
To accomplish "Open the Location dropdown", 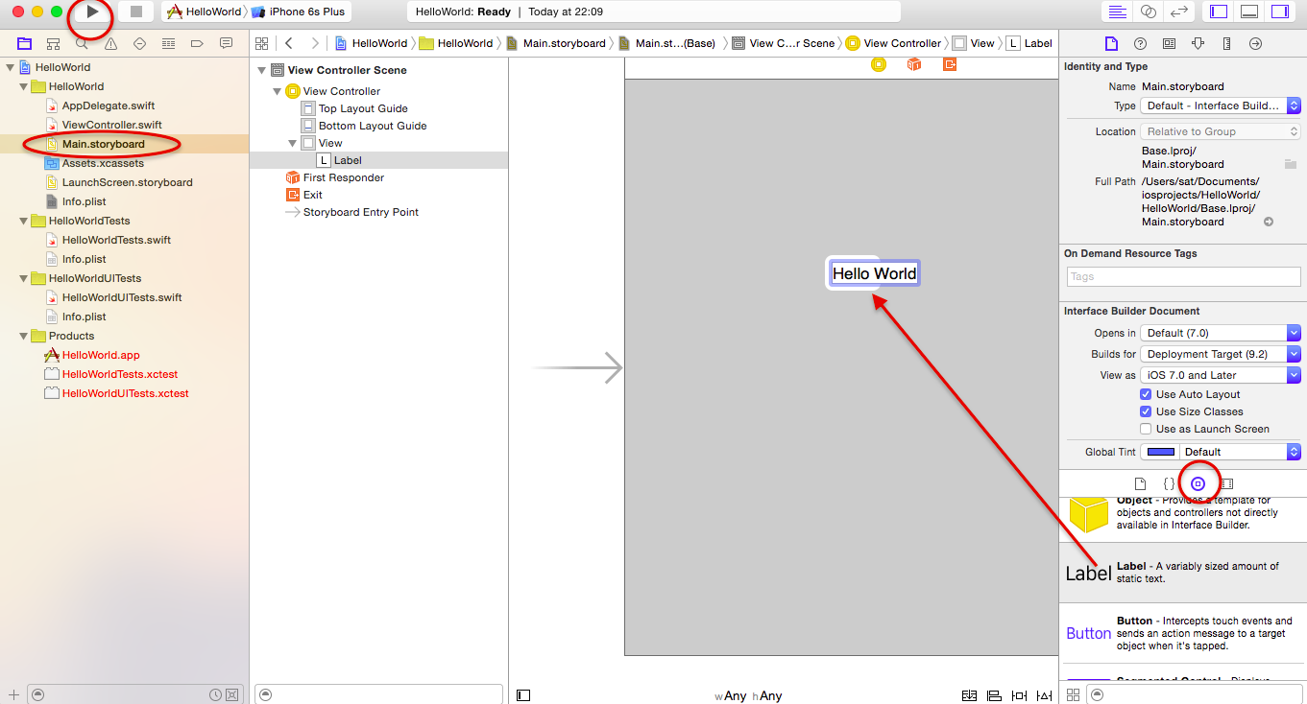I will pos(1221,131).
